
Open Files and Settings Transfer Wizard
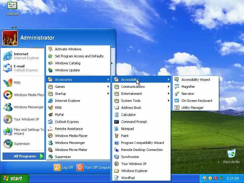pos(23,131)
